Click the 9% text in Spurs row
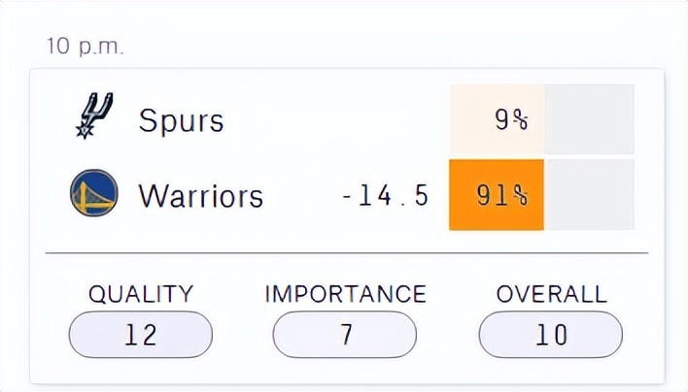Screen dimensions: 688x392 point(511,119)
